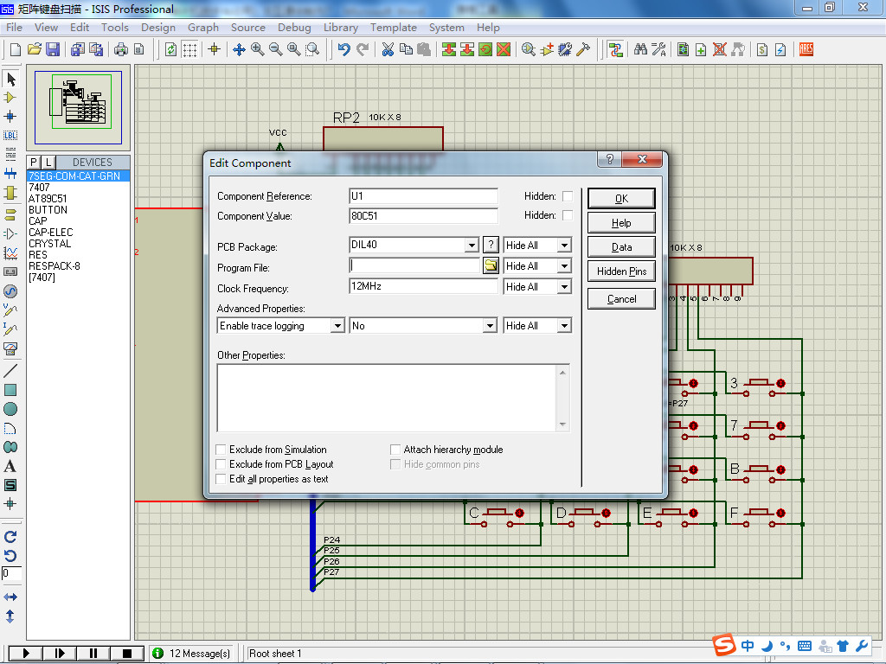The width and height of the screenshot is (886, 664).
Task: Choose the Wire Label (LBL) mode
Action: [10, 136]
